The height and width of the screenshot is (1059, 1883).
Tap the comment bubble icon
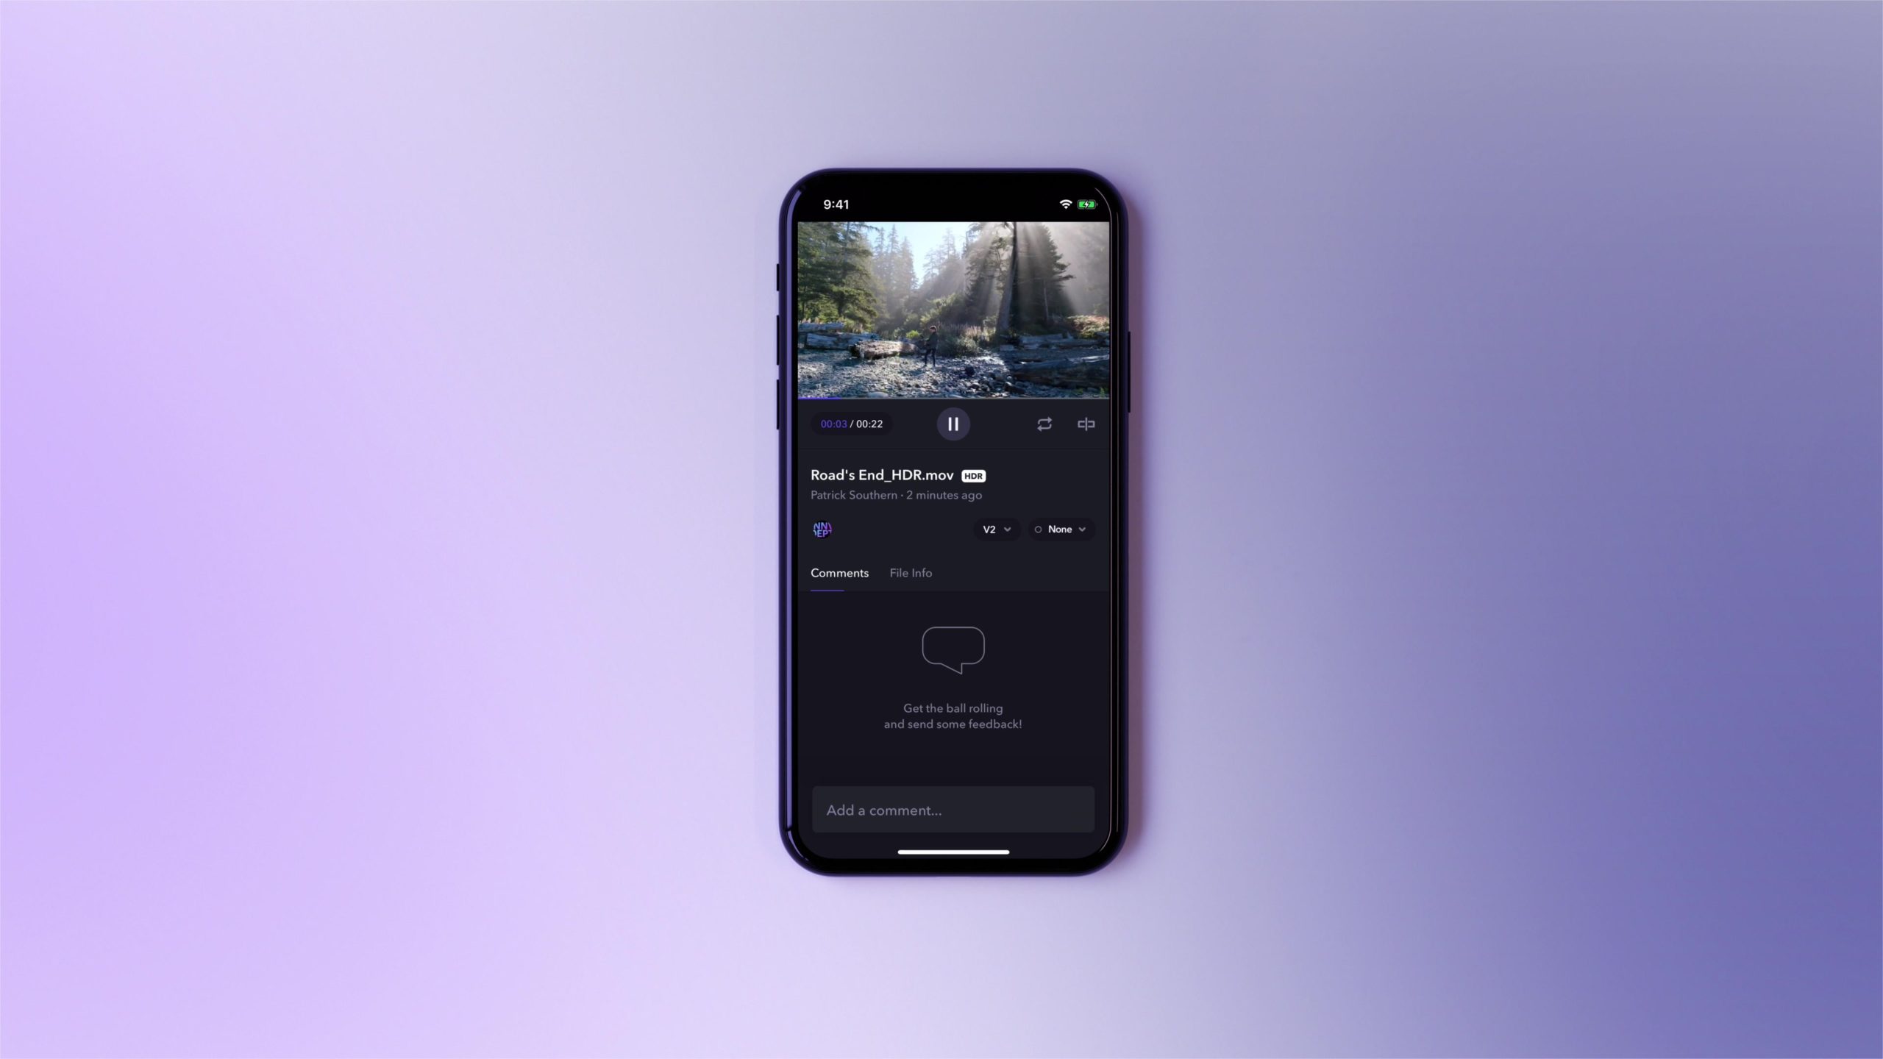click(x=953, y=648)
